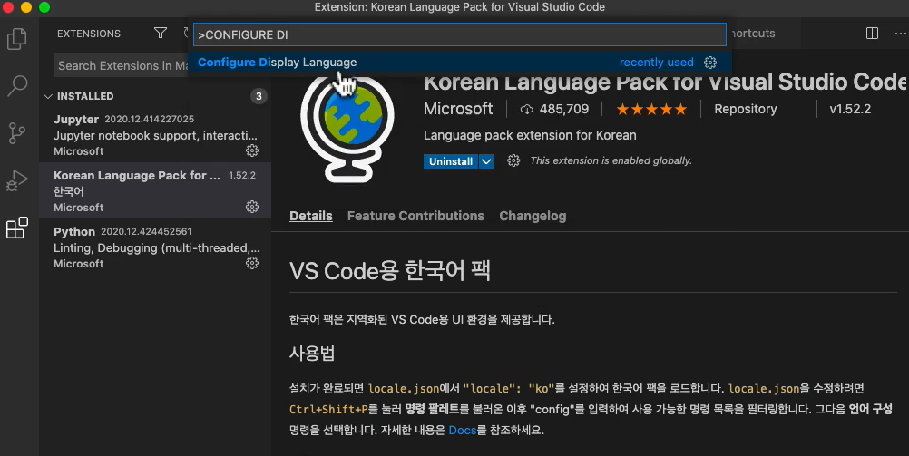
Task: Click the split editor right icon
Action: (x=872, y=33)
